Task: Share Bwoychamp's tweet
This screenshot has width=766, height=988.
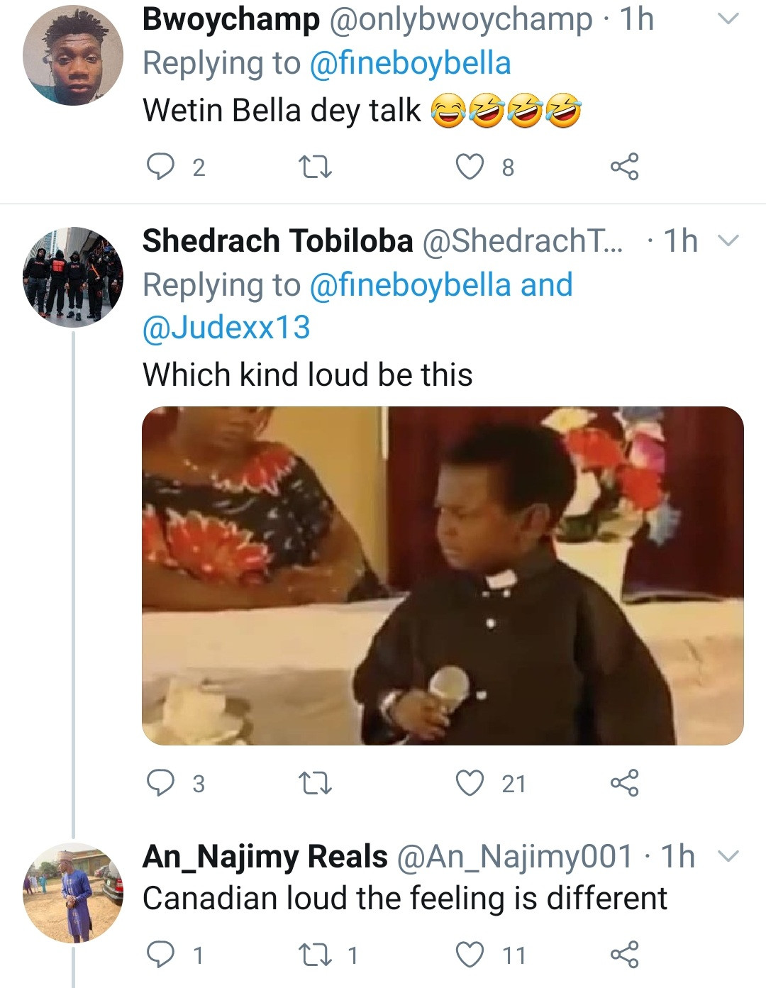Action: (624, 167)
